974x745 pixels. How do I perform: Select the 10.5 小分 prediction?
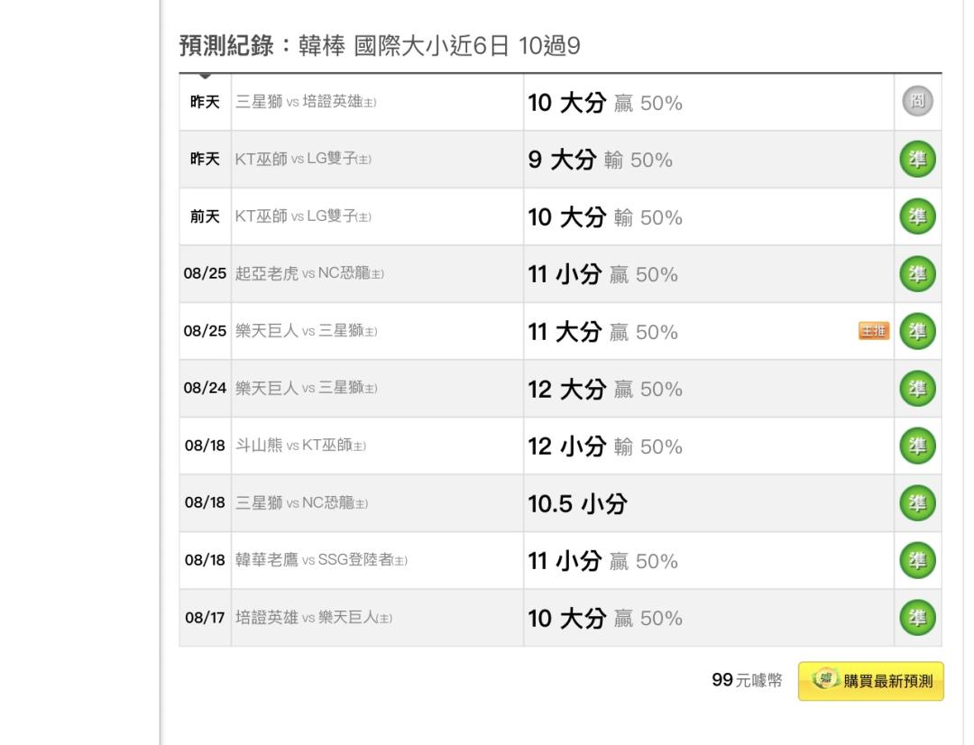(578, 503)
